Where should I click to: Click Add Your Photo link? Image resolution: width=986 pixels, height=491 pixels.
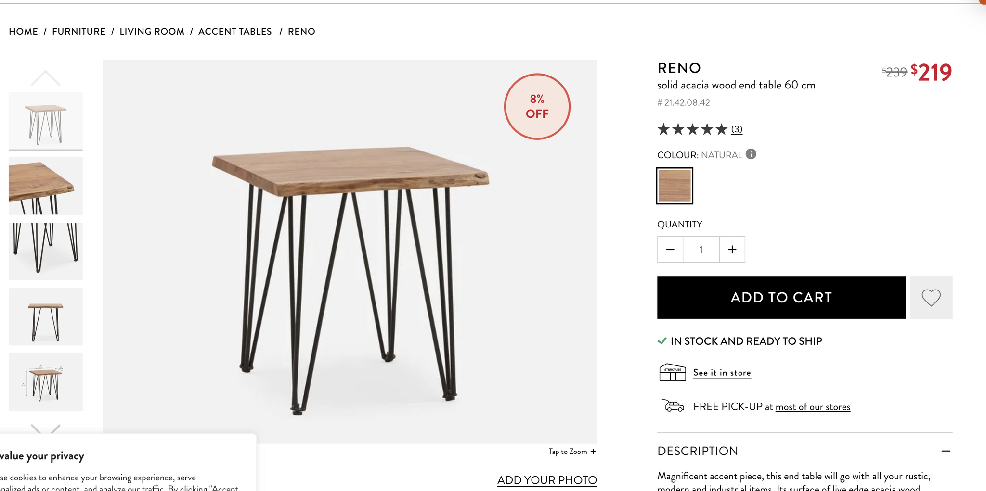point(547,480)
